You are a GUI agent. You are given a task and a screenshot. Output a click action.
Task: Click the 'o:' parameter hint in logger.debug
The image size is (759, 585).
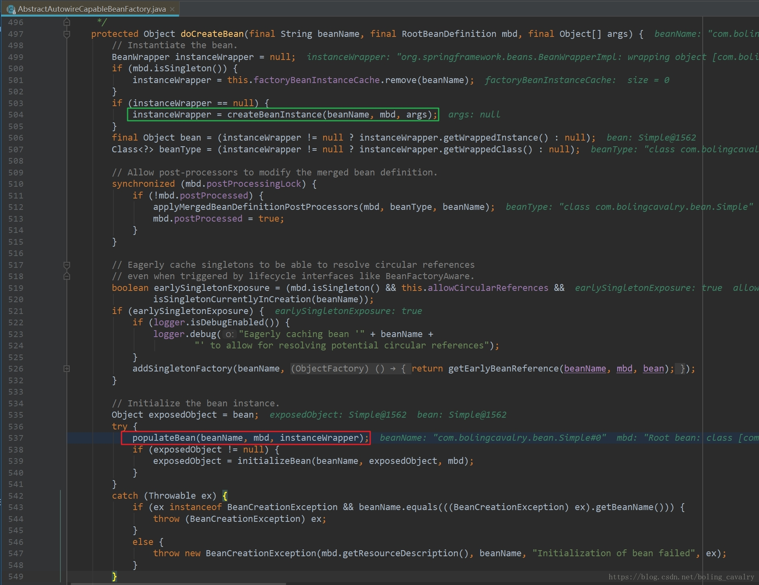(229, 334)
